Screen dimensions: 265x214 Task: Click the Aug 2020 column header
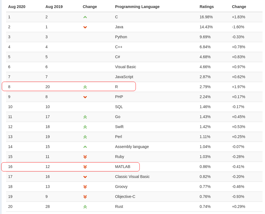[x=17, y=7]
